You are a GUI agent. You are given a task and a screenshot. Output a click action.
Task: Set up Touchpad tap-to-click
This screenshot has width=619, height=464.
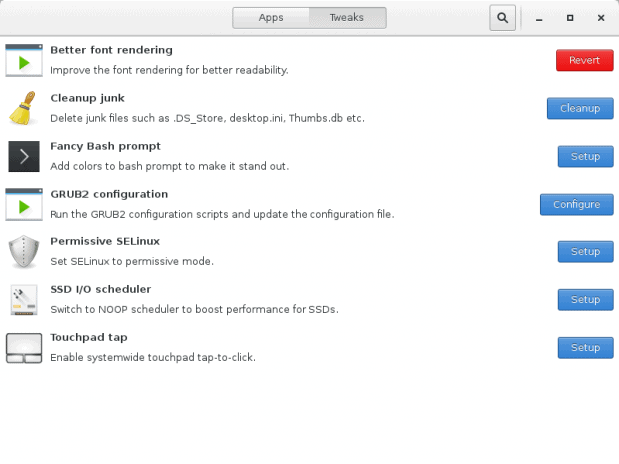coord(585,347)
